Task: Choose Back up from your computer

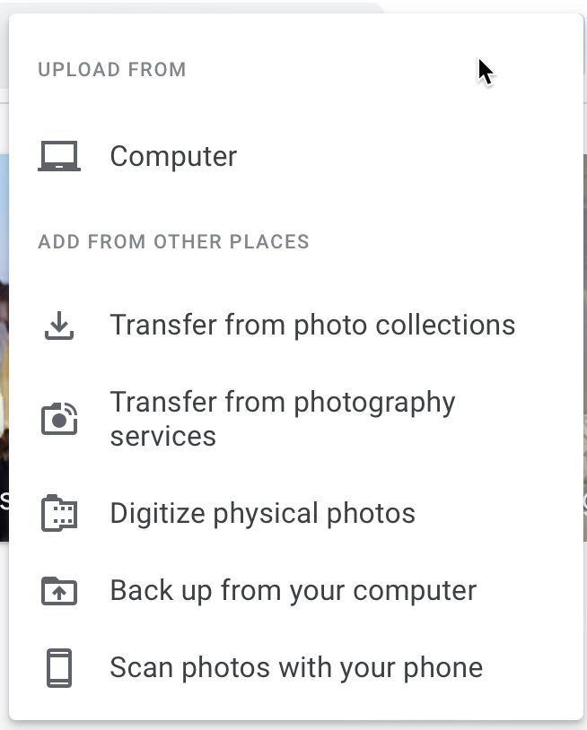Action: click(296, 590)
